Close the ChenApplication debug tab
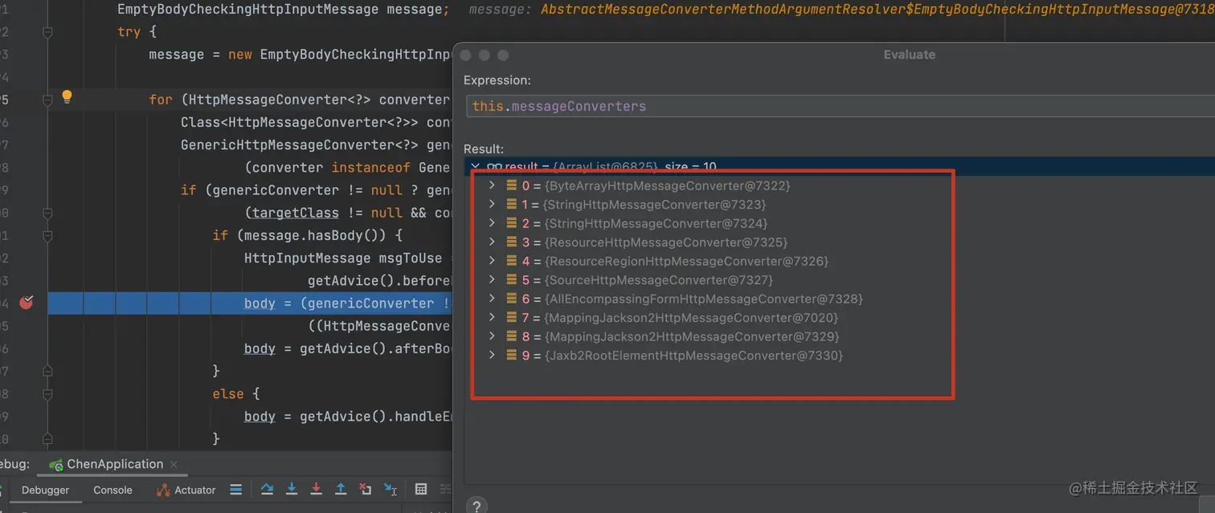This screenshot has height=513, width=1215. [x=174, y=464]
